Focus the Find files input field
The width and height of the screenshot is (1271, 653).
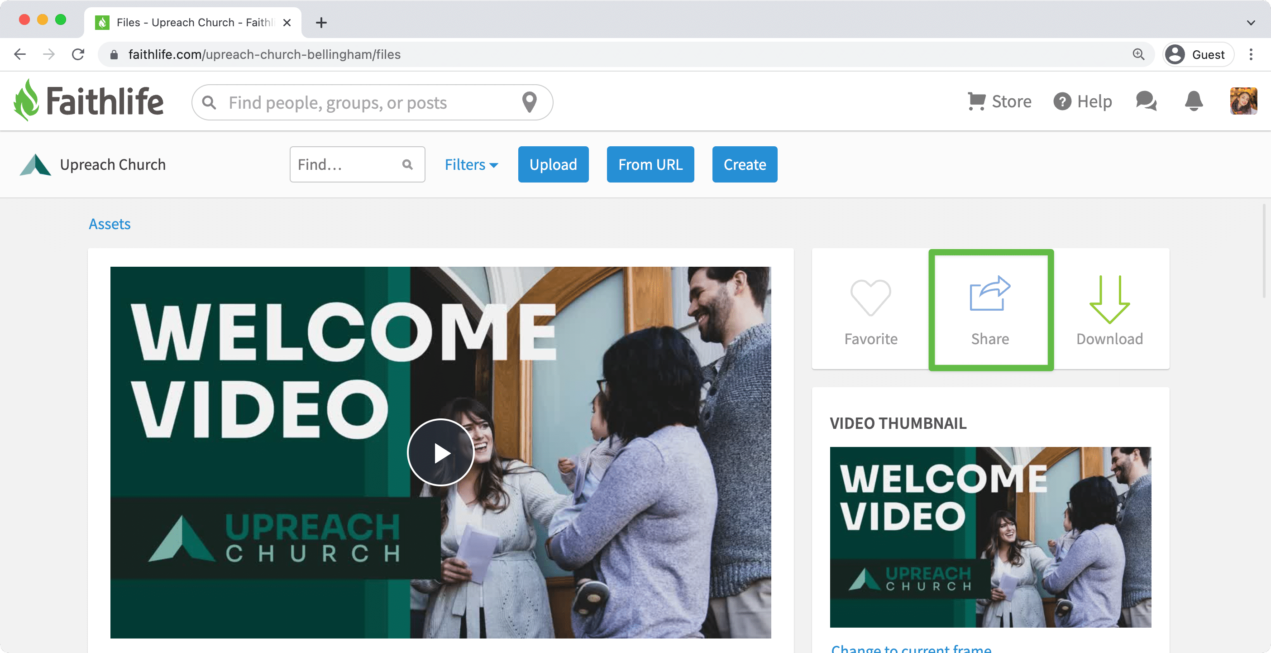coord(357,164)
